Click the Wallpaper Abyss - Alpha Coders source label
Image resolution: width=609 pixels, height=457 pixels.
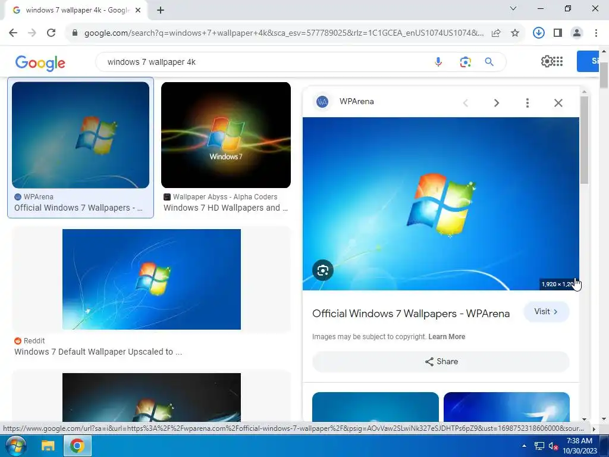[225, 196]
